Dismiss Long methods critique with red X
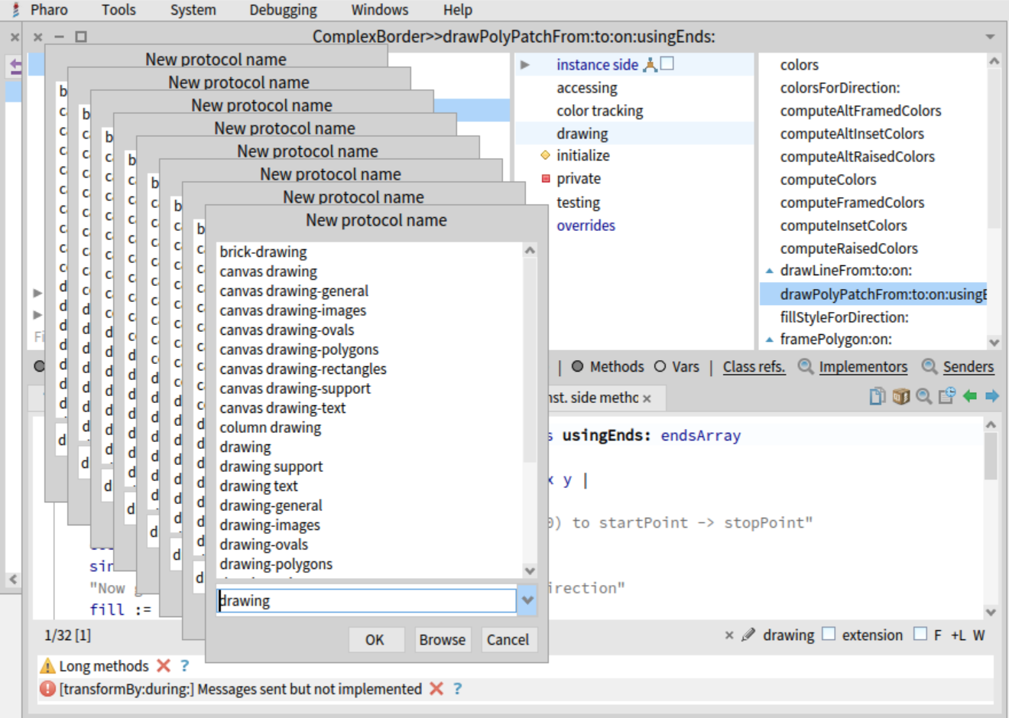 (163, 666)
